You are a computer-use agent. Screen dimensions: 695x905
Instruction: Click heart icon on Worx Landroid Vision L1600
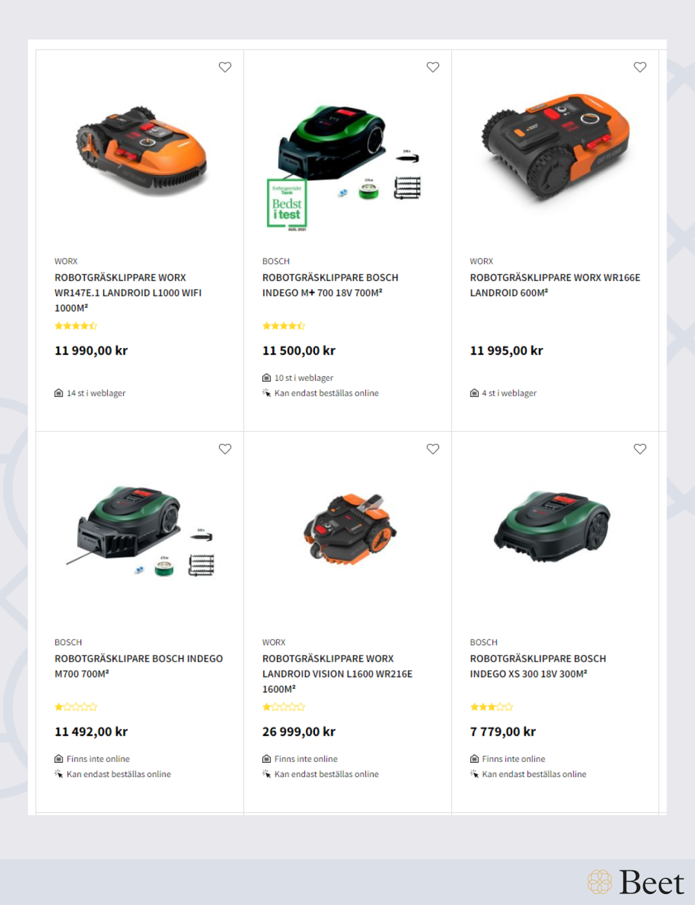433,449
